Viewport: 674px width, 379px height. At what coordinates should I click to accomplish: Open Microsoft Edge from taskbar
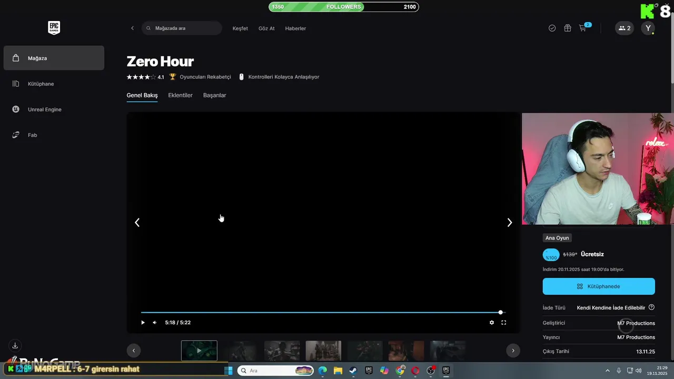click(x=322, y=371)
